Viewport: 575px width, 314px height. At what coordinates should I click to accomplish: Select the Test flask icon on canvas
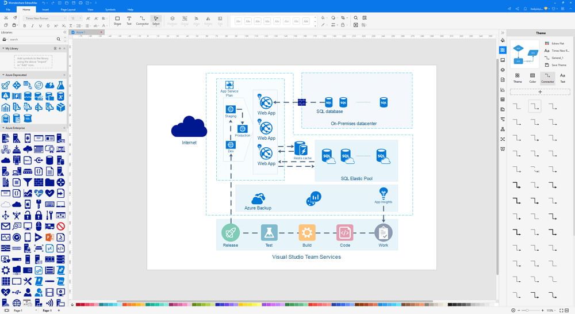269,232
